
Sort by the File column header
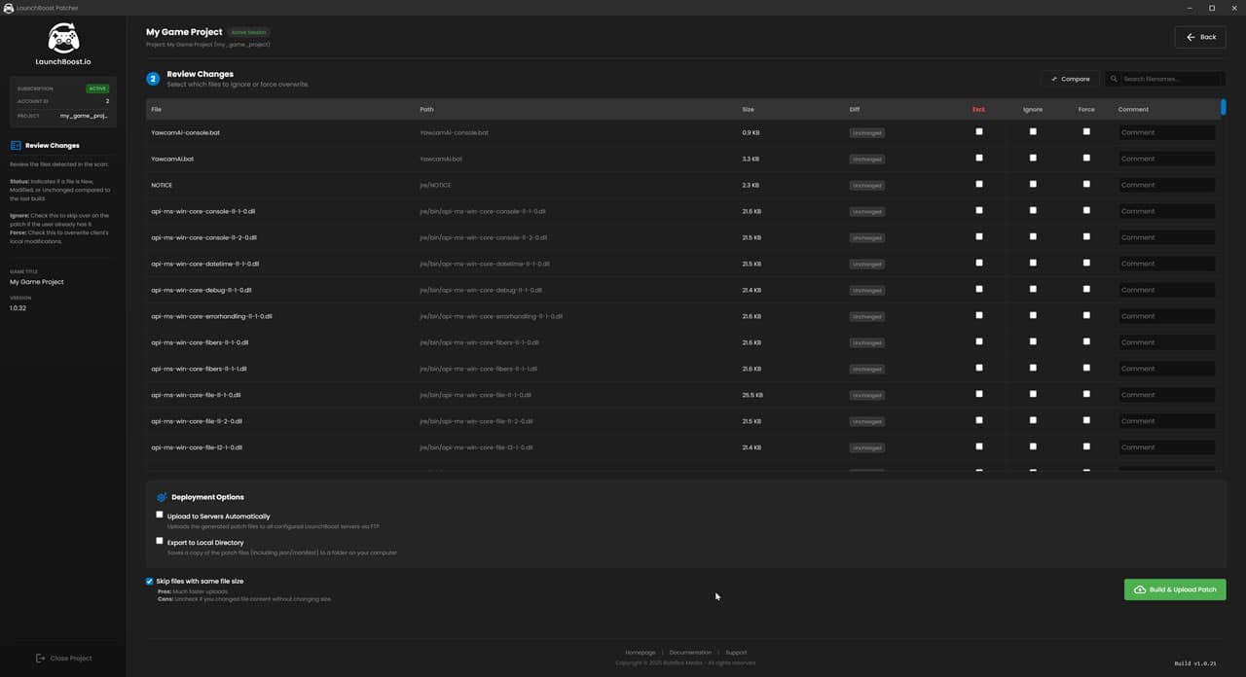click(157, 109)
